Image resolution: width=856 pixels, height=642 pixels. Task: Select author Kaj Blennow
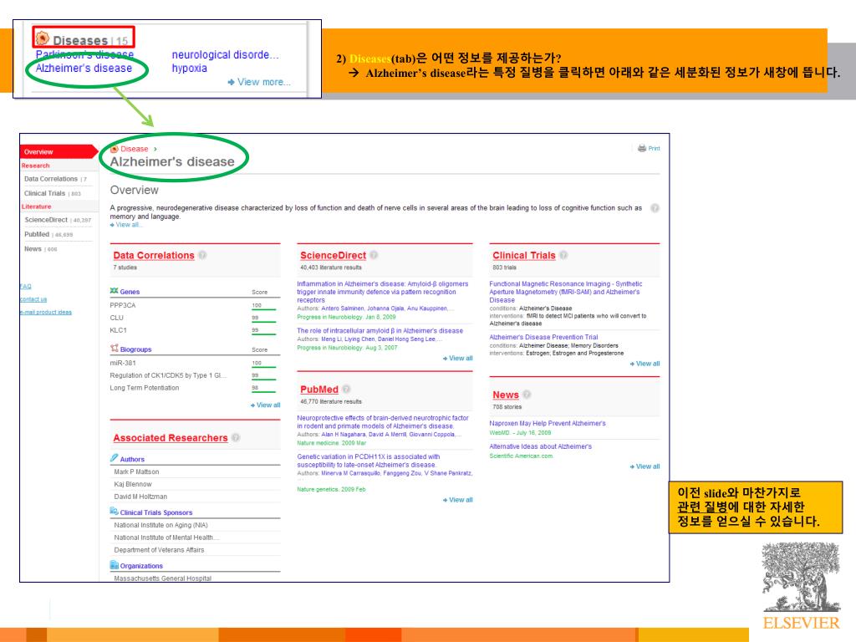(x=133, y=484)
